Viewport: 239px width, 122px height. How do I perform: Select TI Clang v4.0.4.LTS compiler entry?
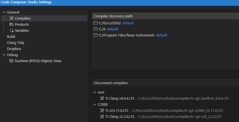tap(120, 99)
